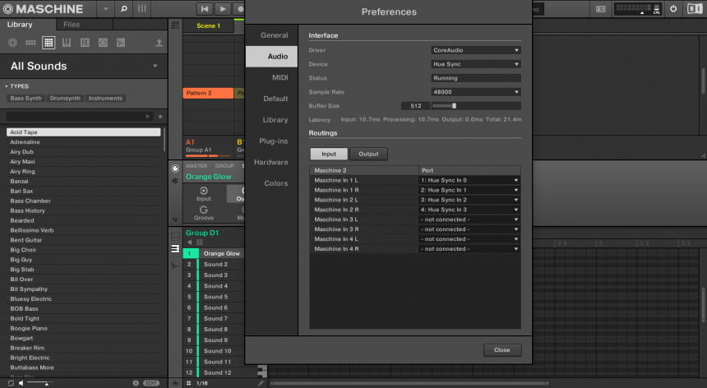Toggle the browser prehear speaker icon
707x388 pixels.
21,383
